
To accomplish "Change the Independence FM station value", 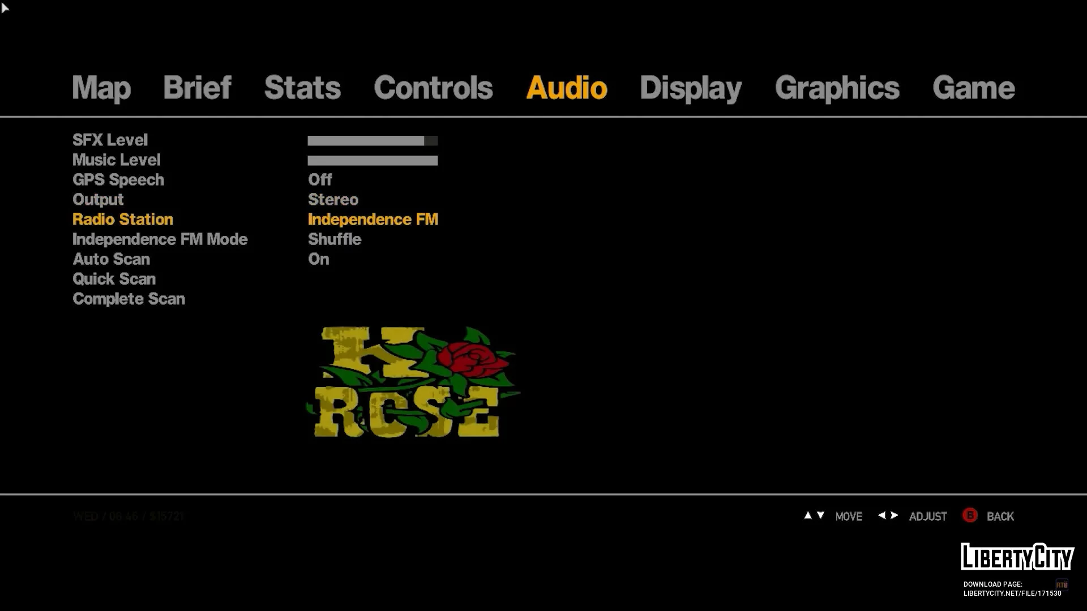I will pos(373,219).
